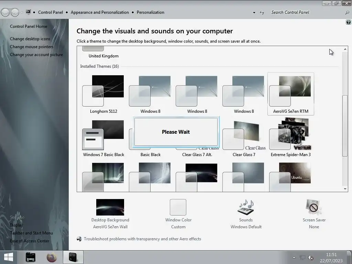Go to Control Panel breadcrumb
This screenshot has height=264, width=352.
[x=51, y=12]
